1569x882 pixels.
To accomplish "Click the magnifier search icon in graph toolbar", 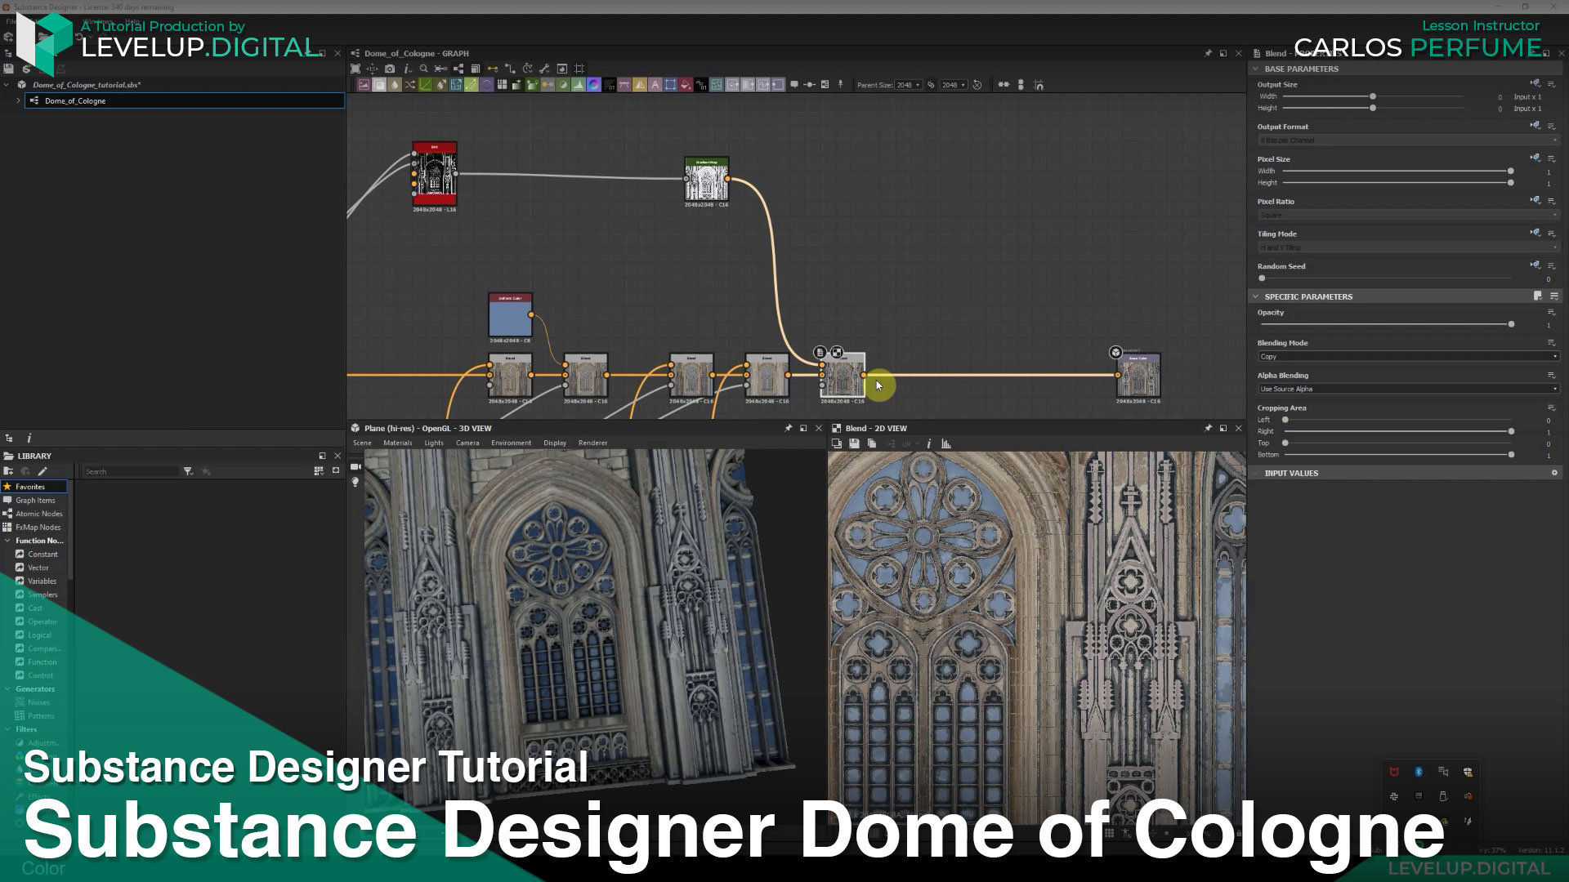I will (x=423, y=69).
